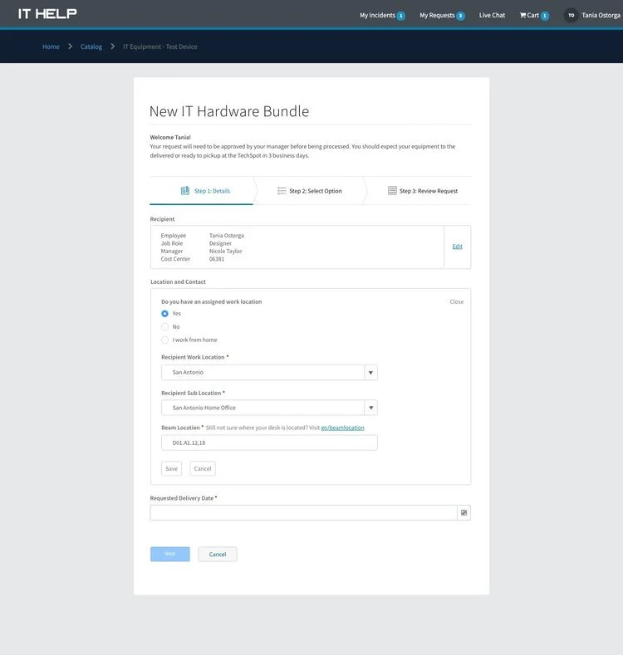Click the IT HELP logo
Screen dimensions: 623x655
(x=47, y=14)
